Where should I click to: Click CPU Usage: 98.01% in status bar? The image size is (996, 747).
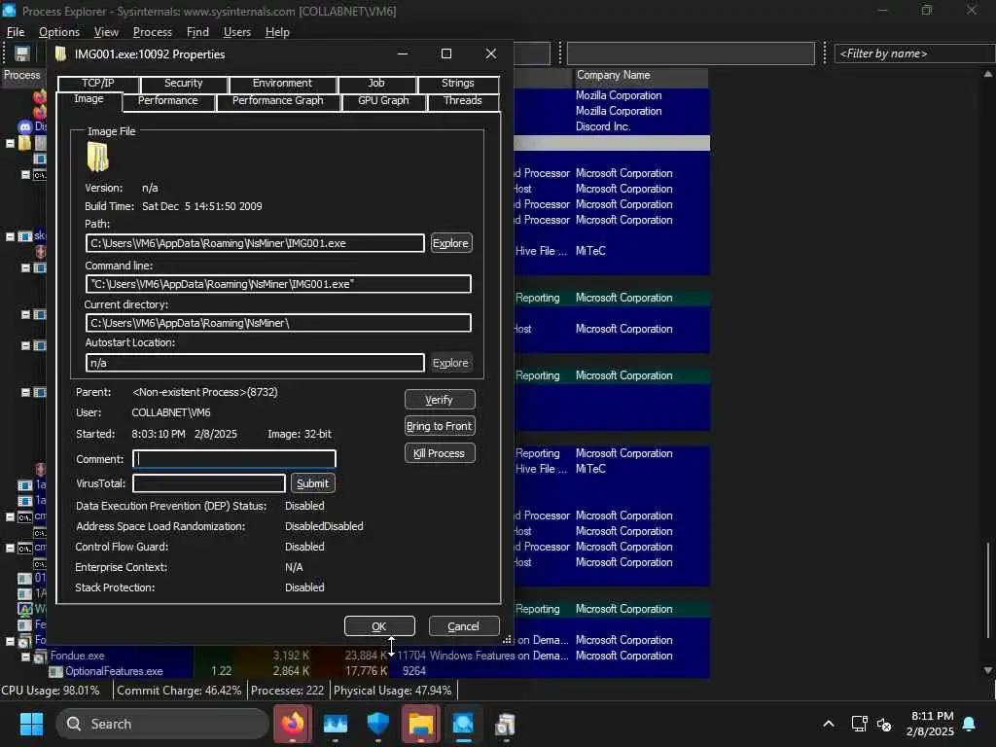click(x=51, y=691)
